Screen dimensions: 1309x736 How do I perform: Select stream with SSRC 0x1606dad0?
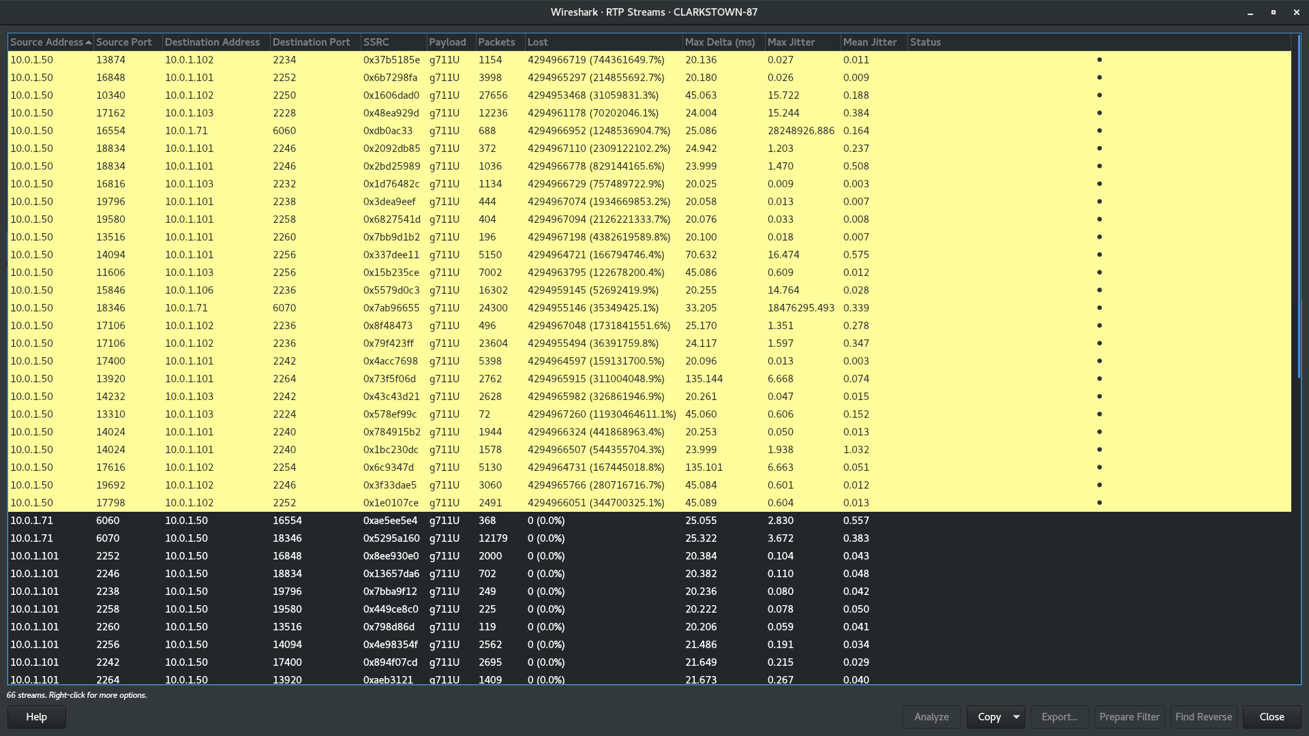(x=649, y=95)
